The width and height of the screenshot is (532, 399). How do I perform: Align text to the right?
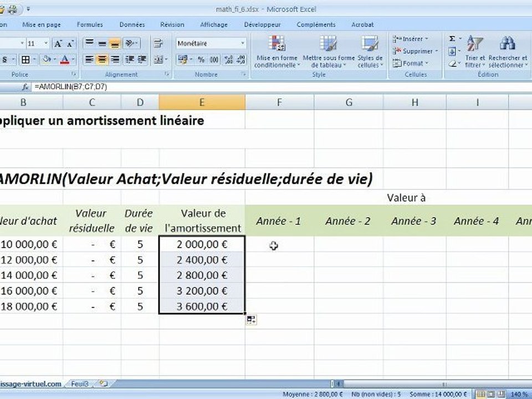coord(115,60)
